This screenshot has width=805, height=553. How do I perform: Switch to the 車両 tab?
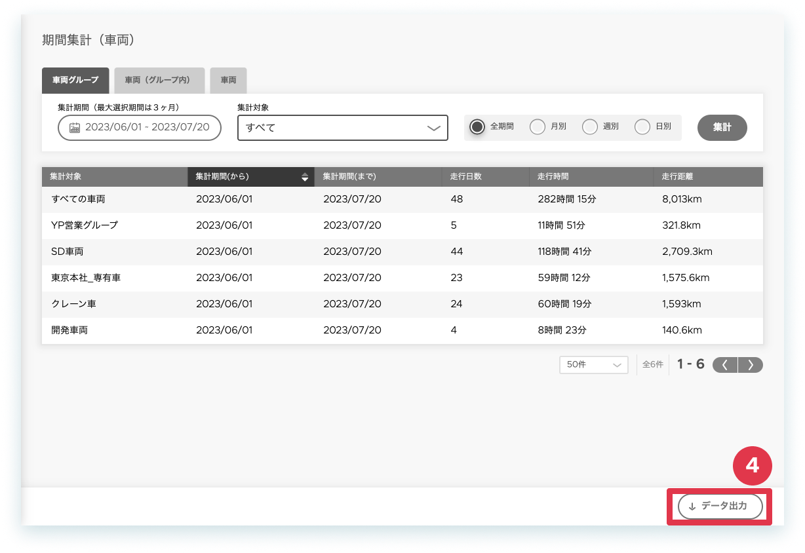pyautogui.click(x=228, y=80)
